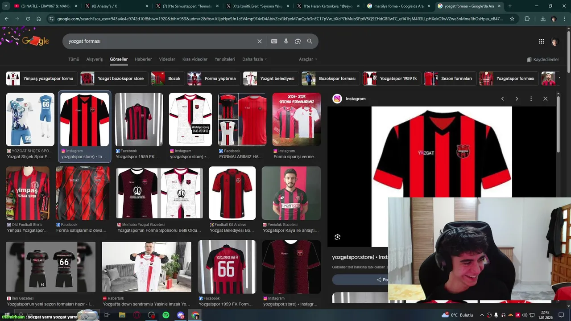Select the Forma yaptırma chip

214,78
